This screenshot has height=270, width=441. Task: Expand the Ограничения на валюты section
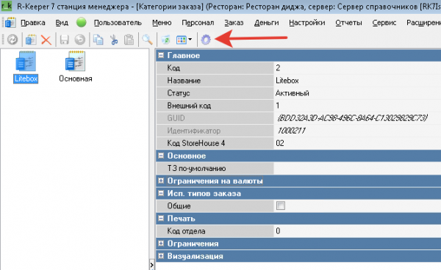point(161,180)
